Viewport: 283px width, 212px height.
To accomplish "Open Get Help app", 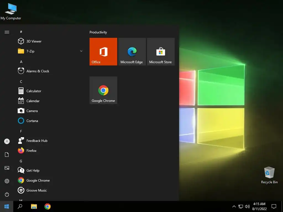I will [x=51, y=171].
